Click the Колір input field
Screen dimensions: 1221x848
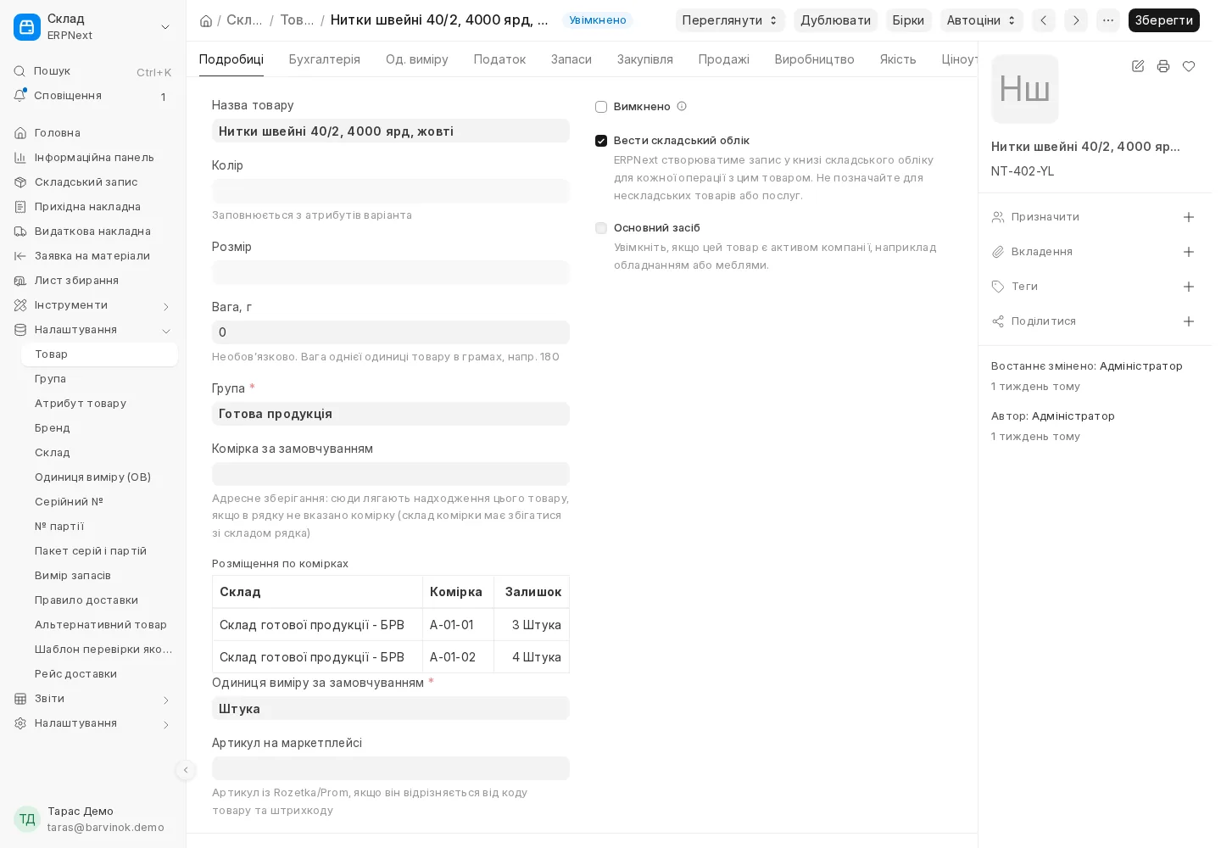tap(391, 191)
